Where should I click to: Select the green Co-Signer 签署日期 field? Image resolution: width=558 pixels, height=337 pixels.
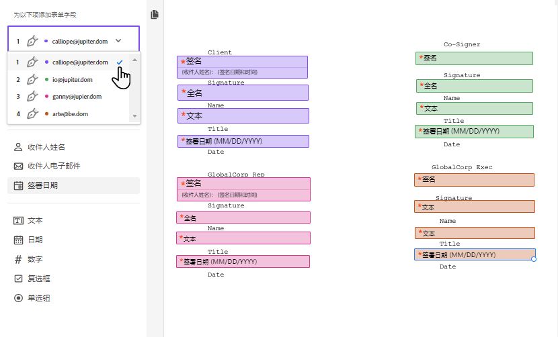474,131
